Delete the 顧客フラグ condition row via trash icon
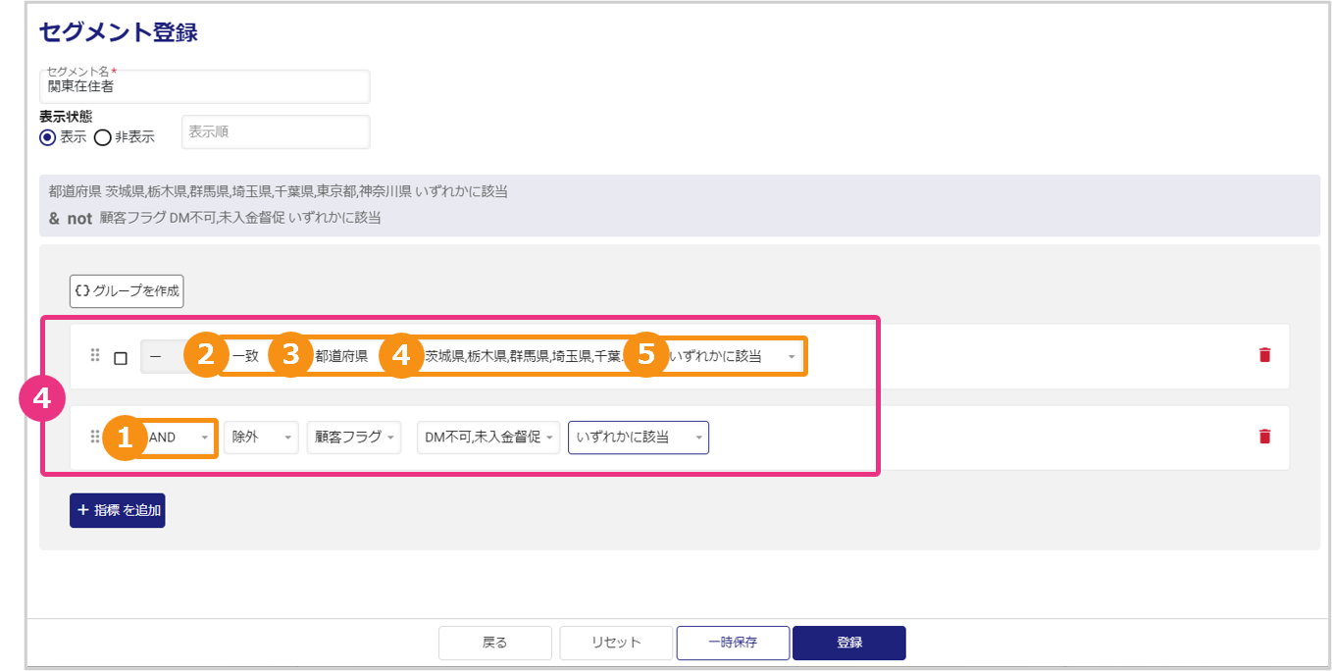 click(1264, 437)
